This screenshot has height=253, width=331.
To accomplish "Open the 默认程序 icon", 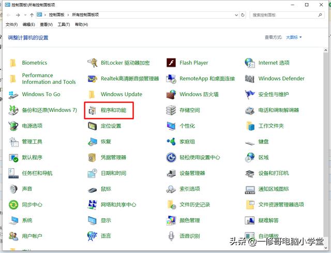I will [13, 158].
